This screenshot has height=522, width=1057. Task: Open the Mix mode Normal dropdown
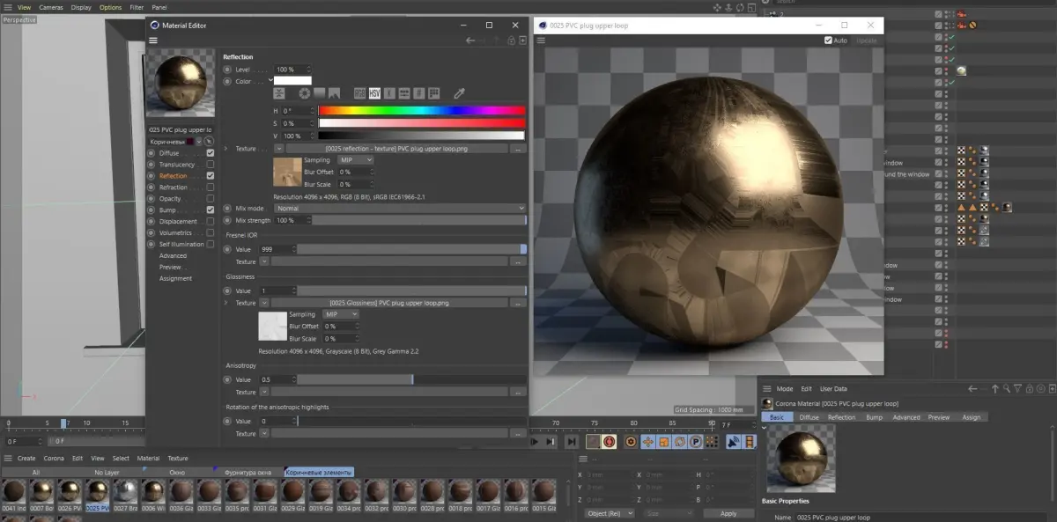click(x=400, y=209)
